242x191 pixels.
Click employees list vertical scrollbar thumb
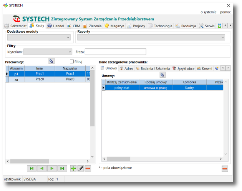click(x=92, y=98)
